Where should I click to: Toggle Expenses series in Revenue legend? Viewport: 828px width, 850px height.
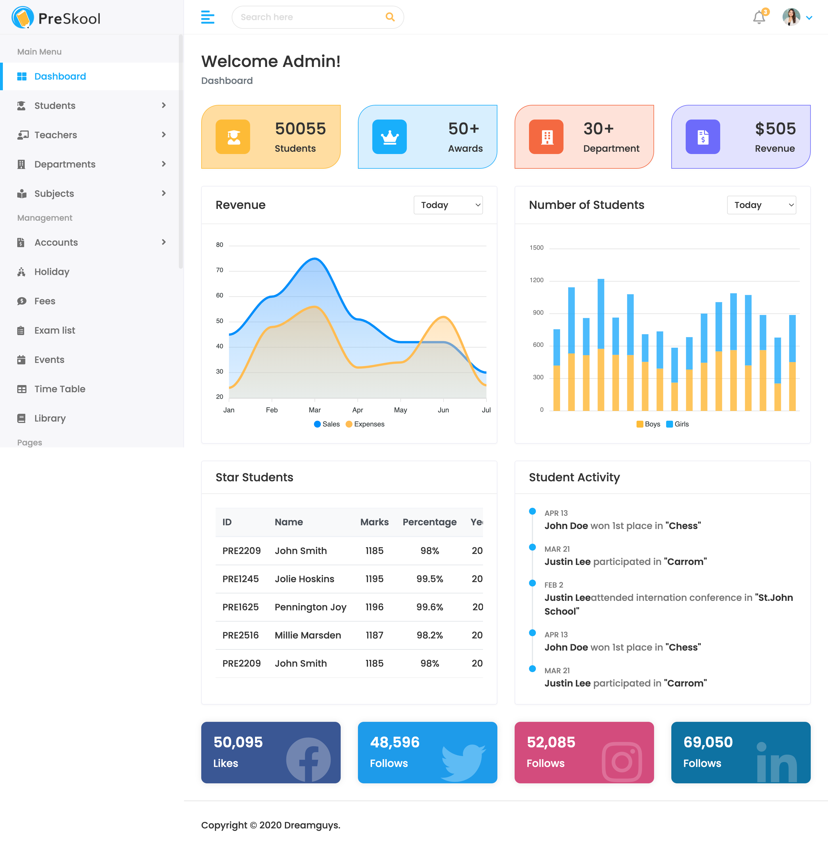365,424
